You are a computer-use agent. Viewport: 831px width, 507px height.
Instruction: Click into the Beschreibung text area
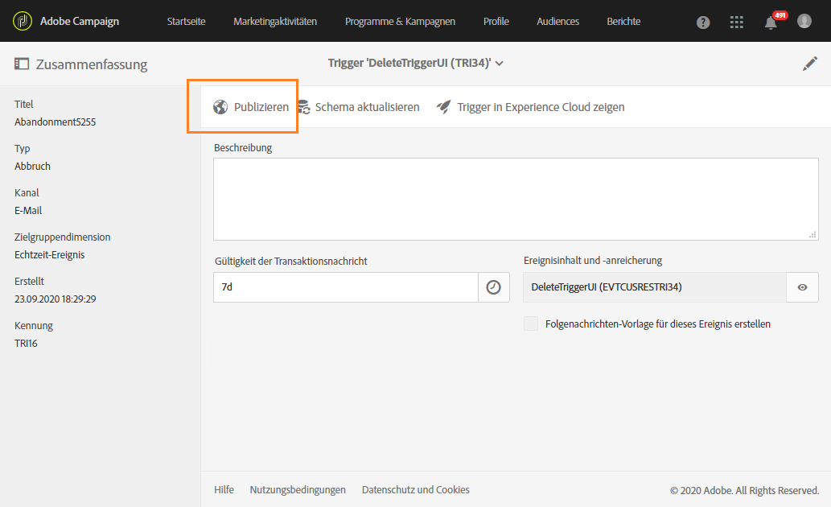point(516,199)
